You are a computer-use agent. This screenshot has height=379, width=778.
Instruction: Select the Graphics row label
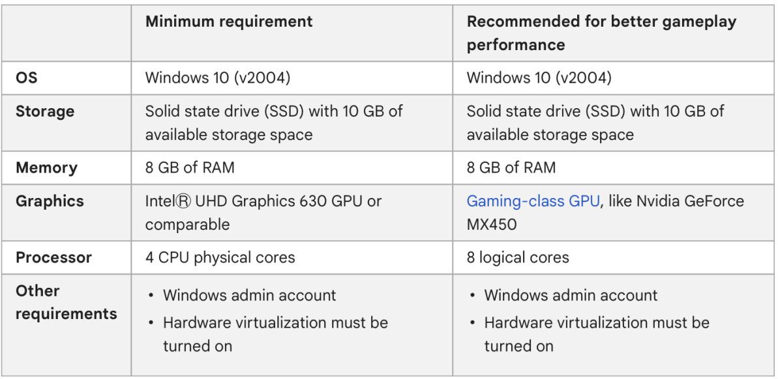coord(50,201)
